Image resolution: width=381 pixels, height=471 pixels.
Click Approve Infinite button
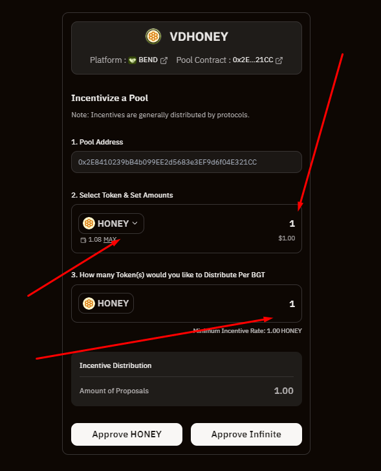[x=246, y=434]
